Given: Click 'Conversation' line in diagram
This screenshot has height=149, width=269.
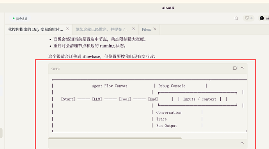Looking at the screenshot, I should point(169,112).
